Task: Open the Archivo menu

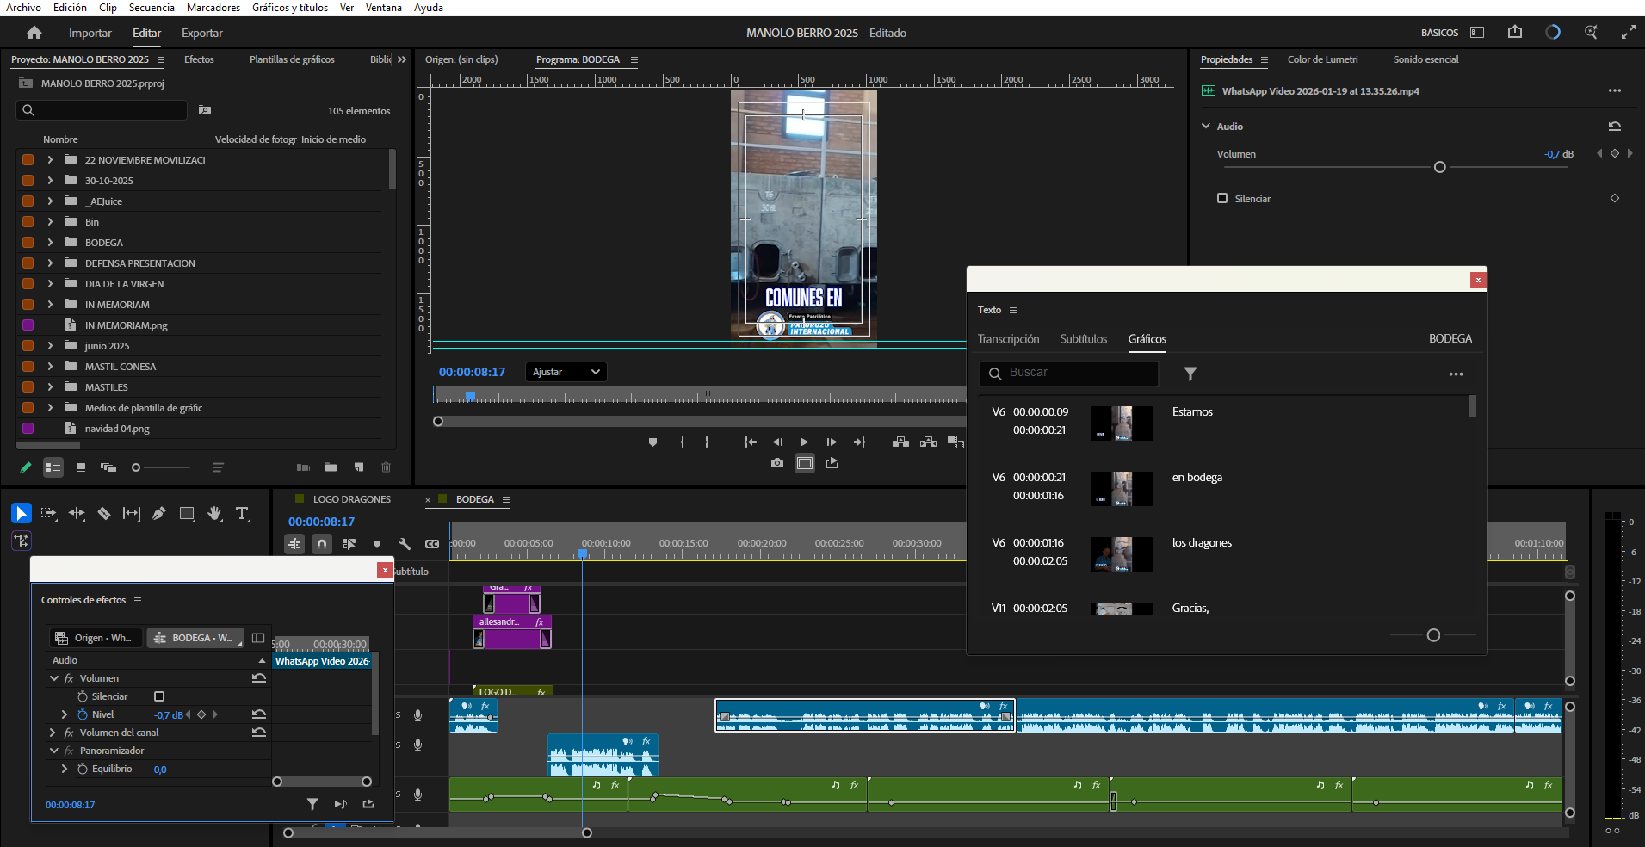Action: (x=23, y=8)
